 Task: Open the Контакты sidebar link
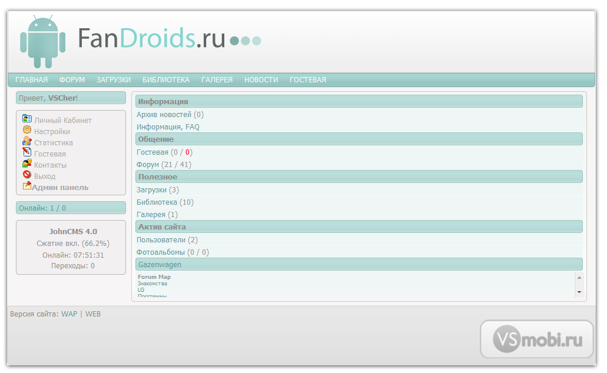[x=50, y=165]
